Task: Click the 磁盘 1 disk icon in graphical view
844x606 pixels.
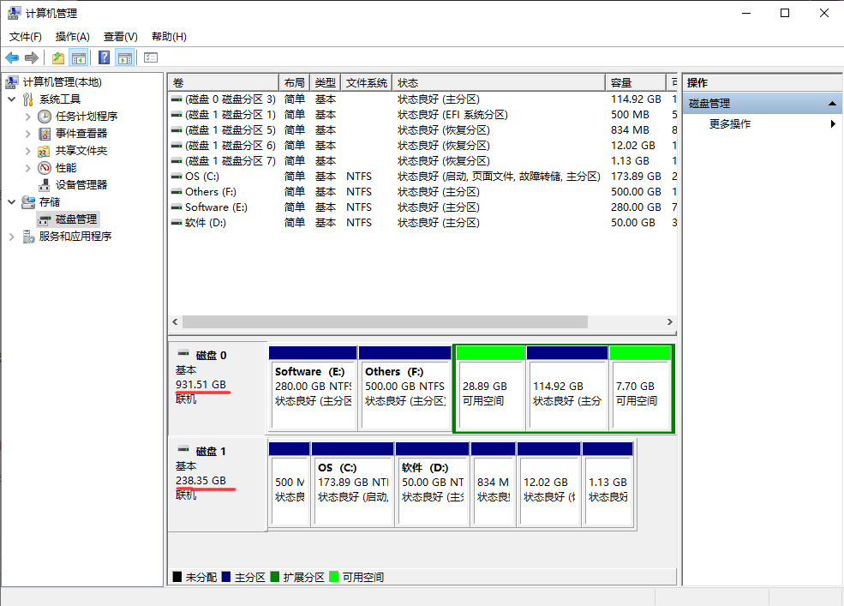Action: click(x=183, y=449)
